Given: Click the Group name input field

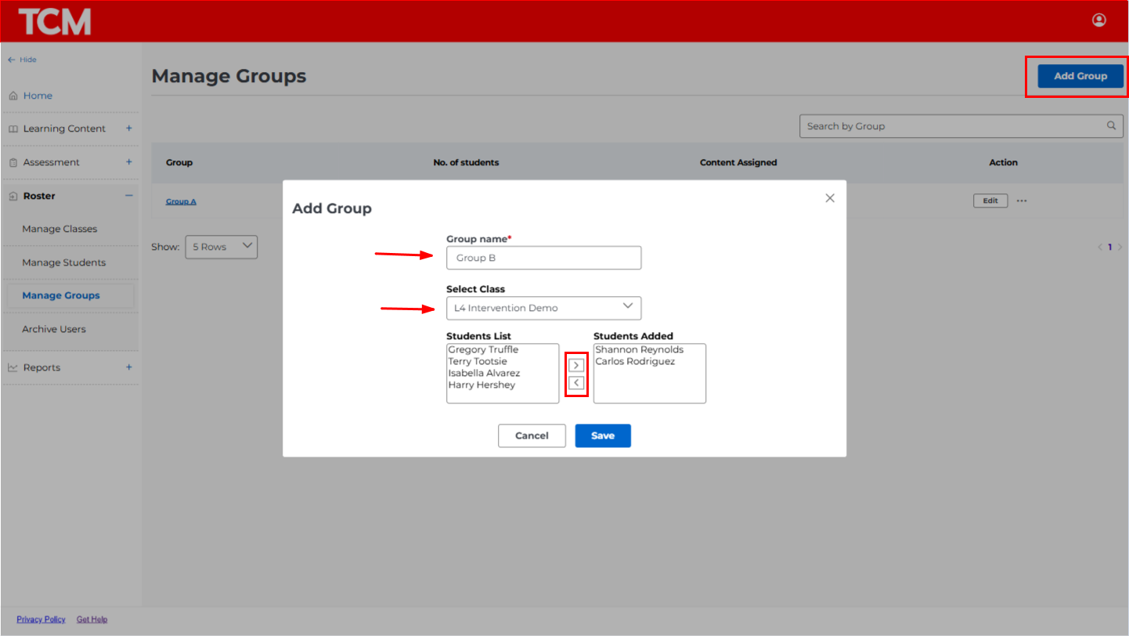Looking at the screenshot, I should pos(543,258).
